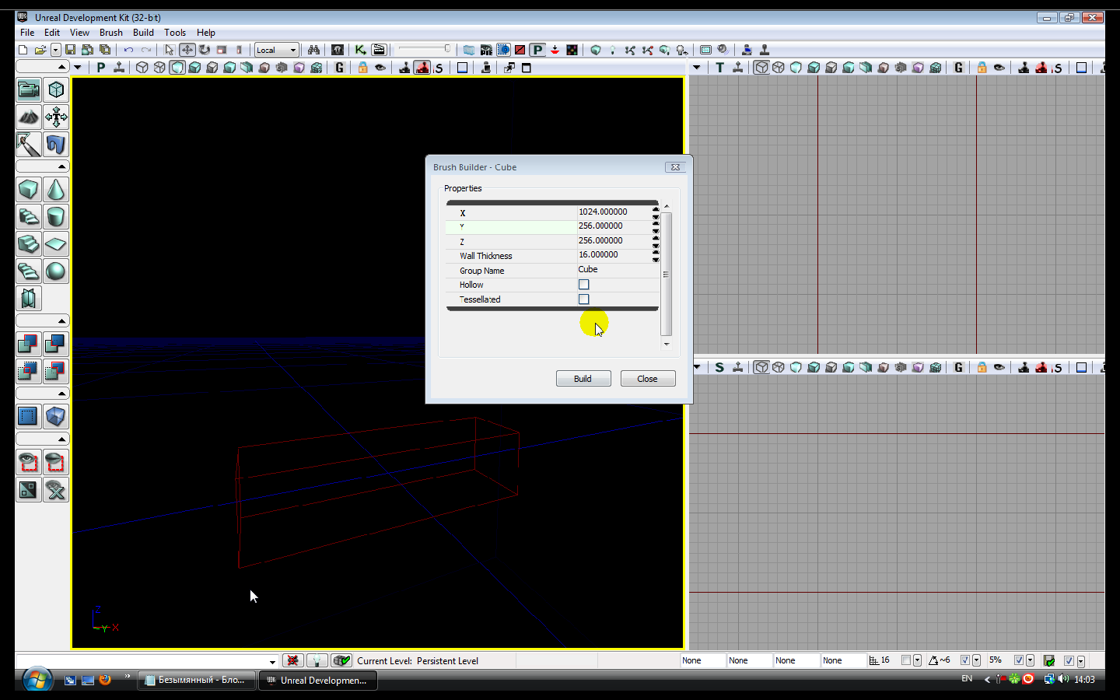Viewport: 1120px width, 700px height.
Task: Select the Cone brush builder tool
Action: click(56, 190)
